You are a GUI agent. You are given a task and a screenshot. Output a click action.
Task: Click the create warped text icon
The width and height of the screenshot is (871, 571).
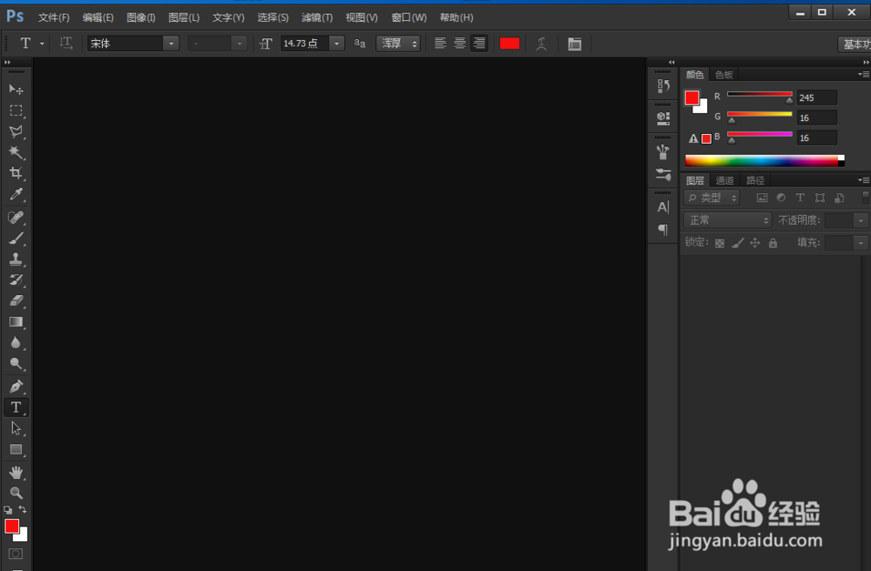pyautogui.click(x=542, y=44)
